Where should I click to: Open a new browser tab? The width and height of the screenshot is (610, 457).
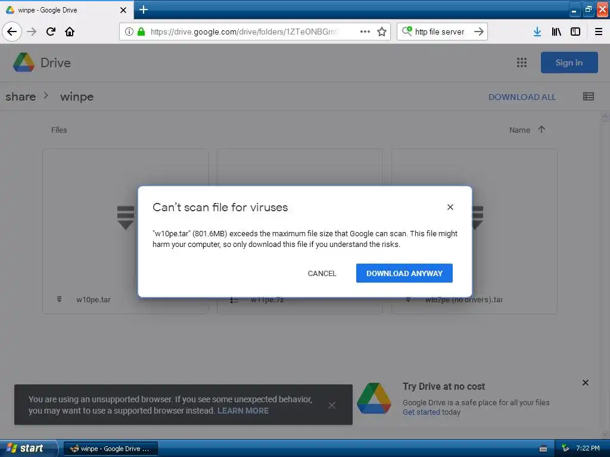click(143, 10)
